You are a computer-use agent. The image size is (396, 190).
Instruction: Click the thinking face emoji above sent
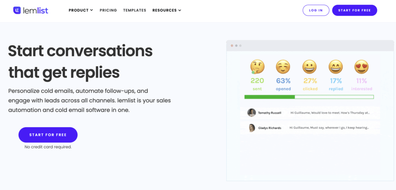[257, 67]
